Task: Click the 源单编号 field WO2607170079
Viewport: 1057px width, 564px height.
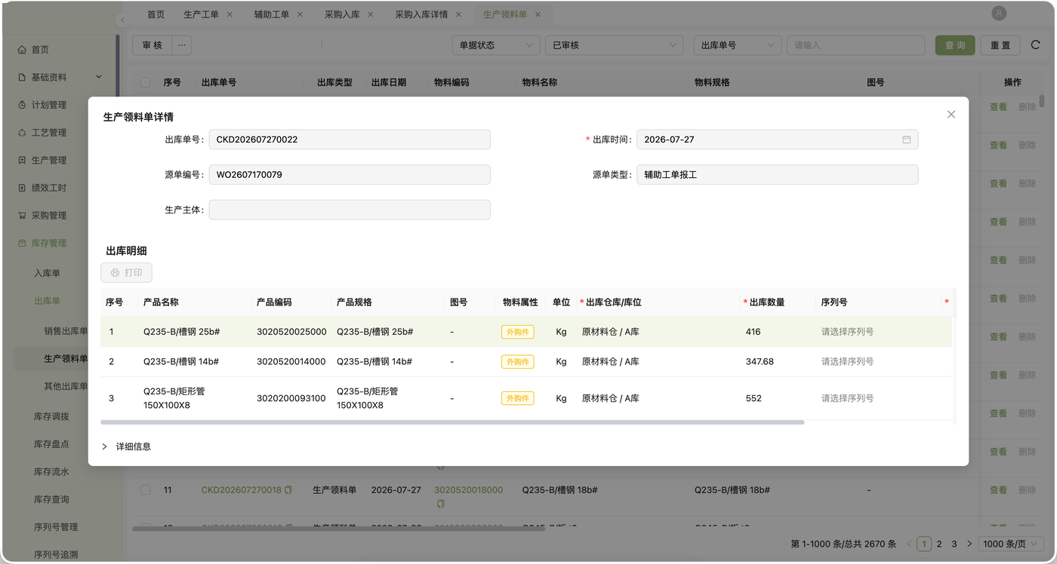Action: tap(350, 175)
